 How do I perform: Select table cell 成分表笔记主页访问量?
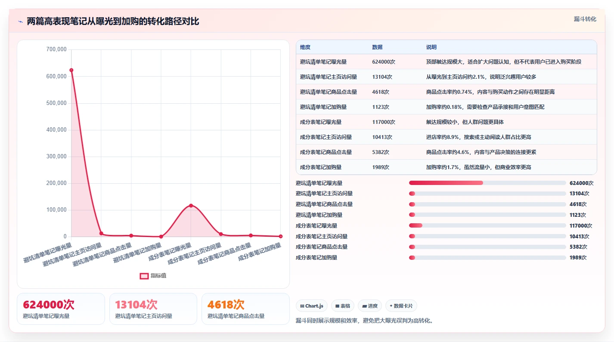click(326, 137)
